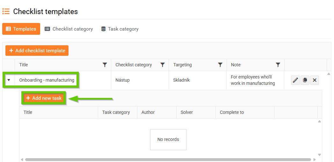Click the Checklist templates list icon
Screen dimensions: 334x162
click(6, 12)
